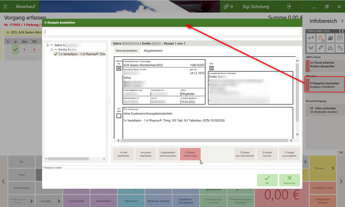
Task: Collapse the Emilia tree node
Action: 56,50
